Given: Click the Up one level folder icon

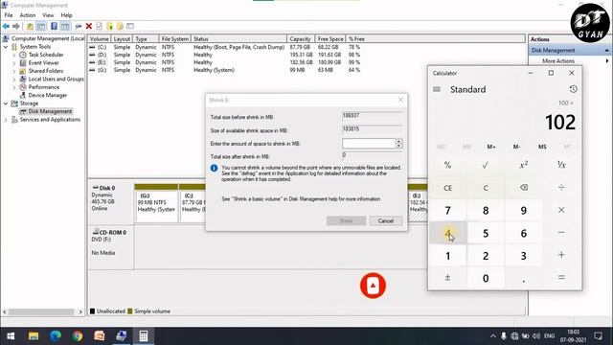Looking at the screenshot, I should [30, 26].
